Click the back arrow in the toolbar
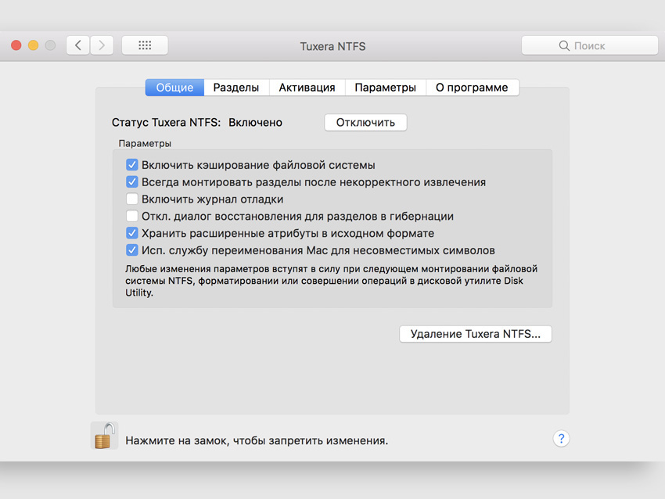This screenshot has width=665, height=499. (x=77, y=45)
